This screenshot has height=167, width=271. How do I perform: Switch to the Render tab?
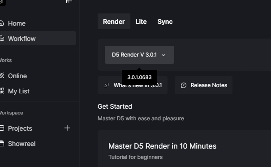(x=114, y=22)
